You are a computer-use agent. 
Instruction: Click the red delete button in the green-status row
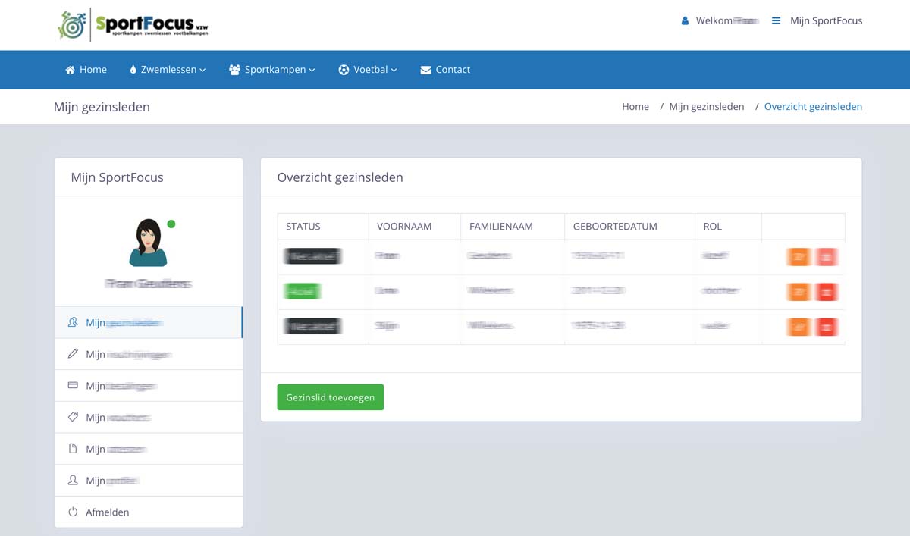tap(827, 292)
